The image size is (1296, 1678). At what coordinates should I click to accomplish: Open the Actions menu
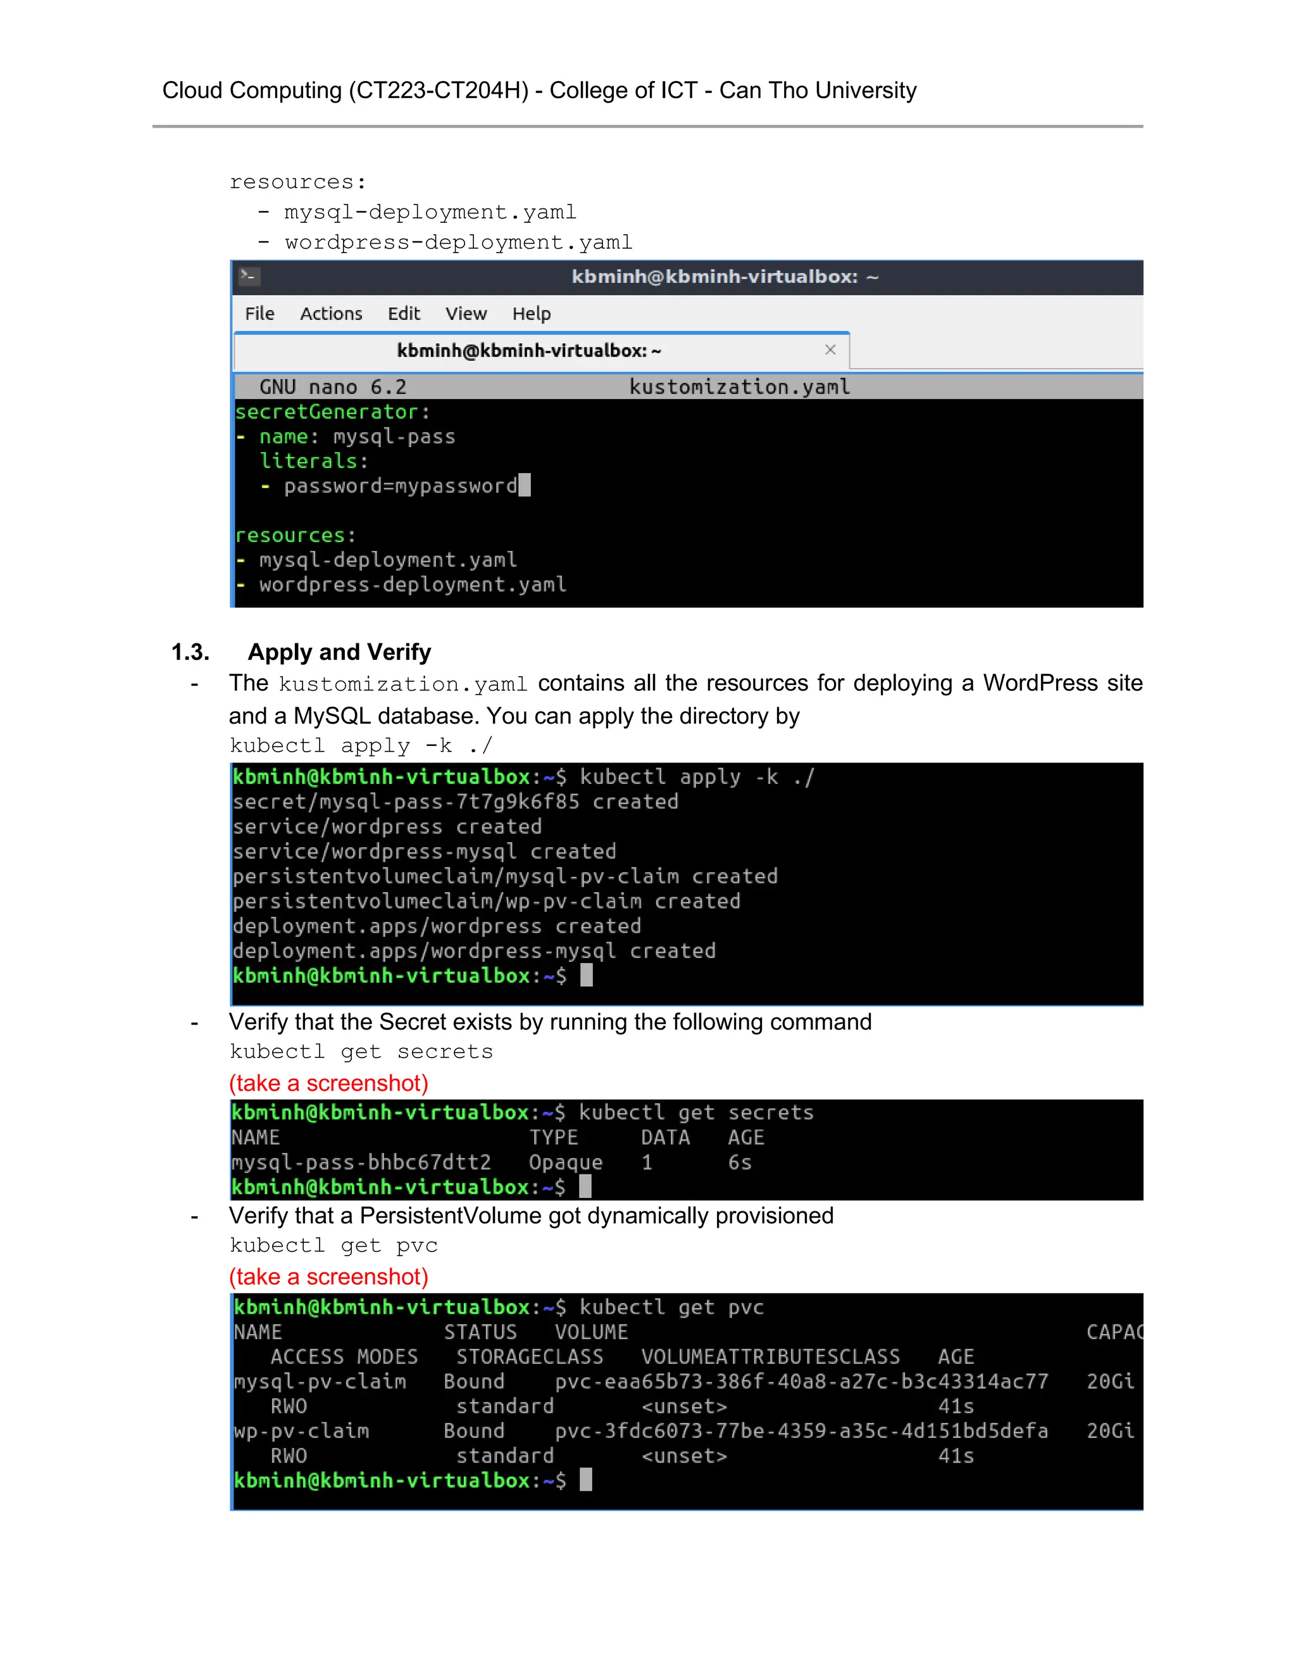coord(331,313)
